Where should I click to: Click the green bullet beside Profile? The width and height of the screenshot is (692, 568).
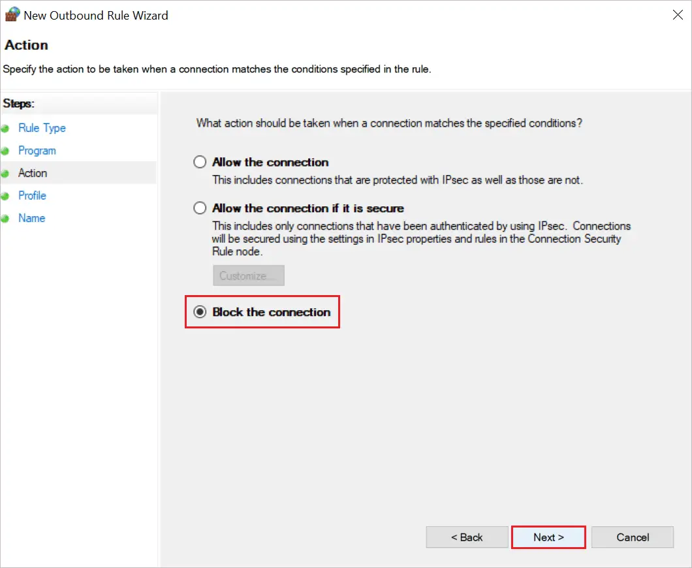coord(5,196)
